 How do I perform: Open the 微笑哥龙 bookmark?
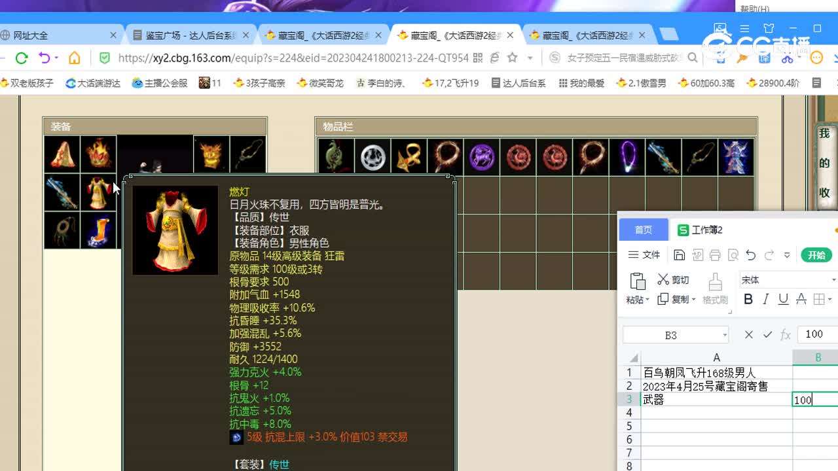(x=320, y=83)
